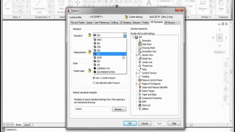Select COMPANY XYZ custom standard
The width and height of the screenshot is (235, 132).
[x=109, y=69]
